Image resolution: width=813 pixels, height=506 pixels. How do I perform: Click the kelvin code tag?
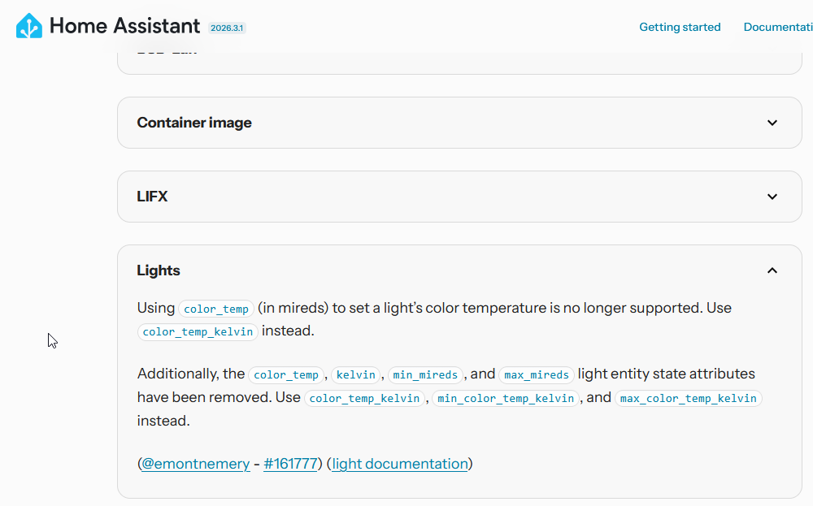pyautogui.click(x=356, y=374)
